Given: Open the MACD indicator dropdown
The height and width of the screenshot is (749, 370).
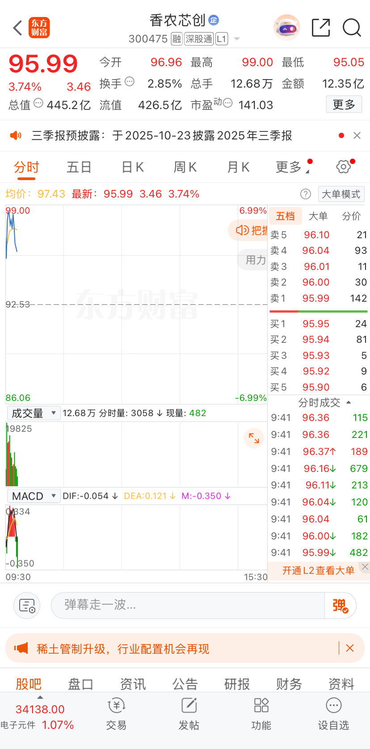Looking at the screenshot, I should pos(34,496).
